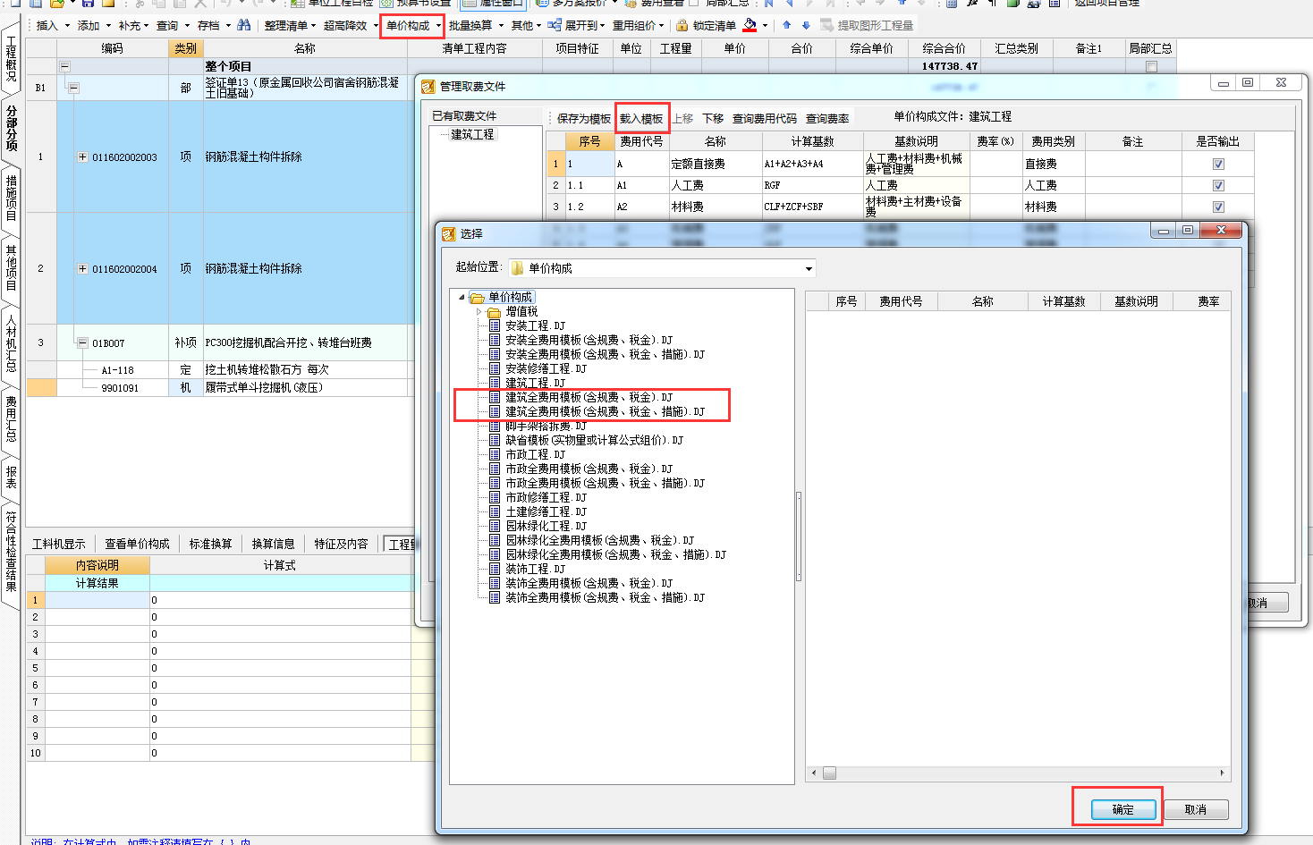Viewport: 1313px width, 845px height.
Task: Click the right arrow of preview table scrollbar
Action: point(1223,773)
